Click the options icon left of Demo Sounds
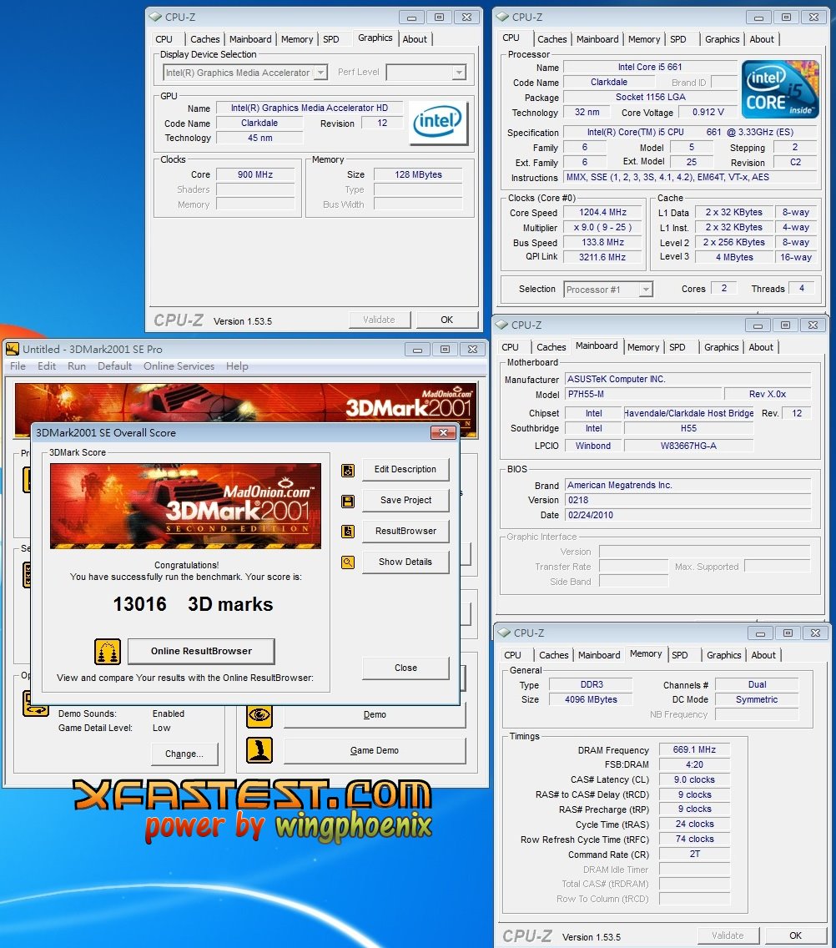 click(35, 703)
